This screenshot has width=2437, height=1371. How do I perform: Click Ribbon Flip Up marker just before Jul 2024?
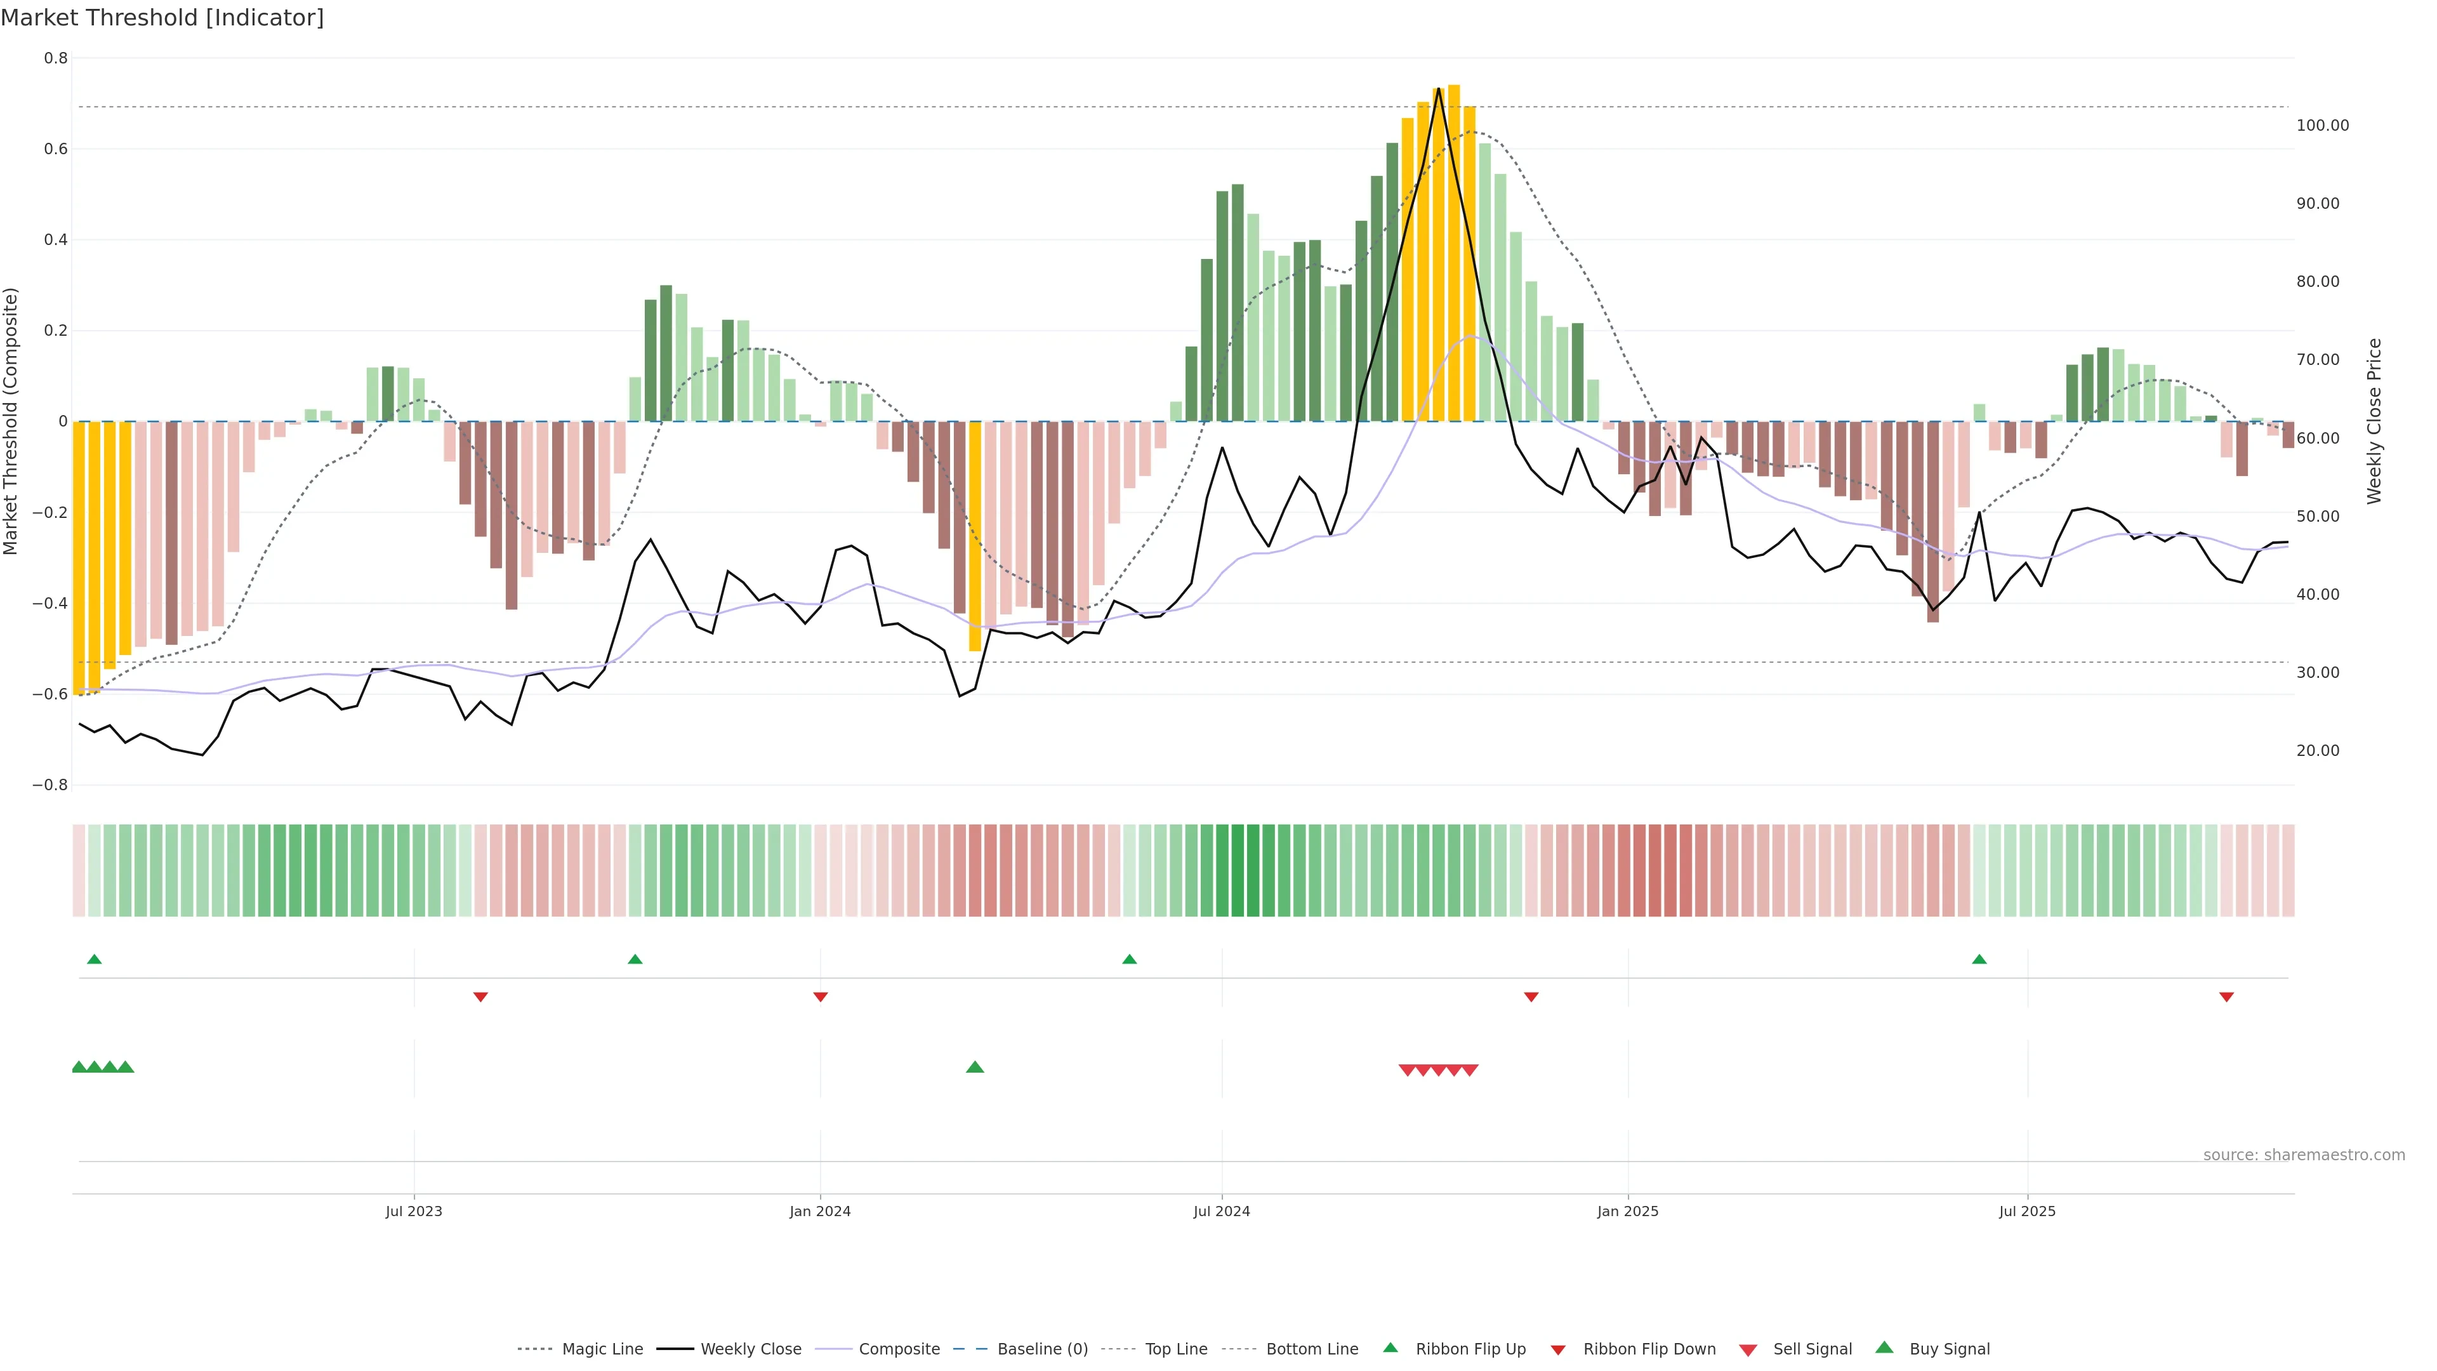point(1128,960)
